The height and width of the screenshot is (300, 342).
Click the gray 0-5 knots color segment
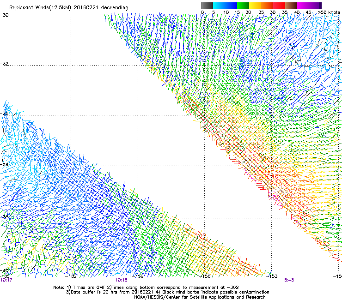pos(207,6)
